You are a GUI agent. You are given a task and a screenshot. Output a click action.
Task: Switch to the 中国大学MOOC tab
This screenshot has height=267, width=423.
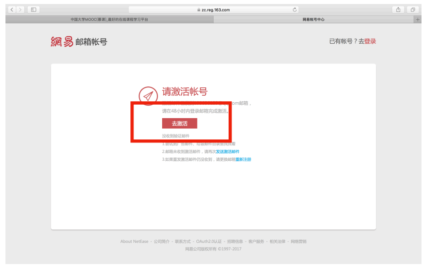[x=109, y=19]
